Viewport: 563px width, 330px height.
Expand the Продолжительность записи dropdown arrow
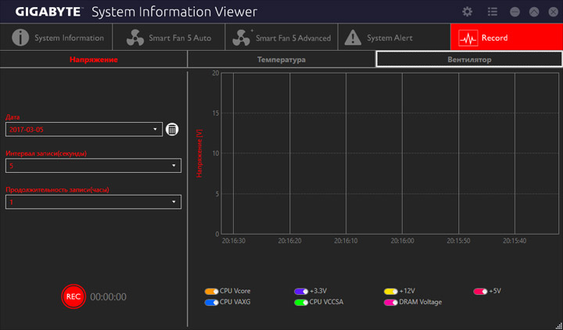click(174, 202)
